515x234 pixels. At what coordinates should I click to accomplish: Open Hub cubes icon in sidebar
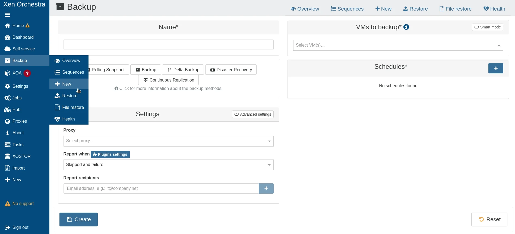(x=7, y=110)
